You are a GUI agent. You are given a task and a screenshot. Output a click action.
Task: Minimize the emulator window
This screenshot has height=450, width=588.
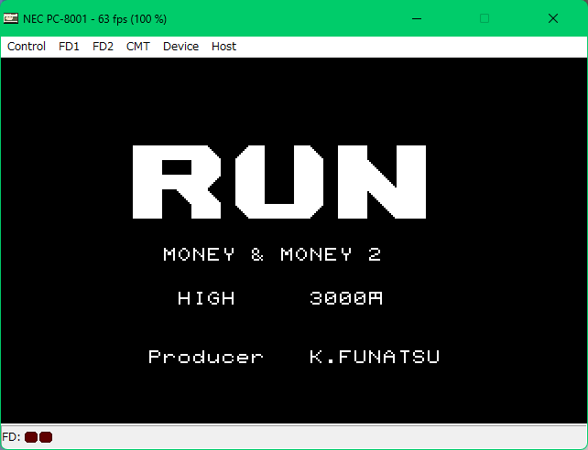click(417, 18)
